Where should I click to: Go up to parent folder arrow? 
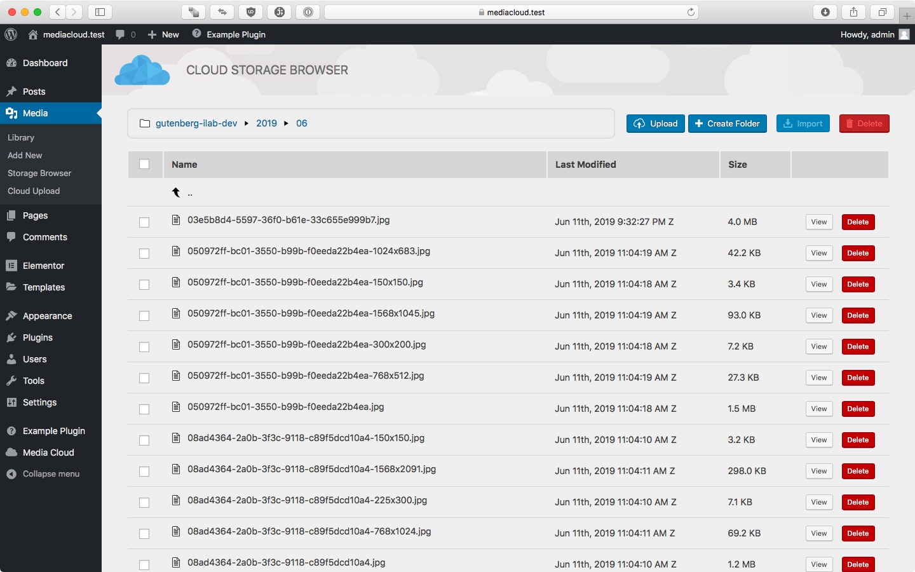tap(177, 193)
